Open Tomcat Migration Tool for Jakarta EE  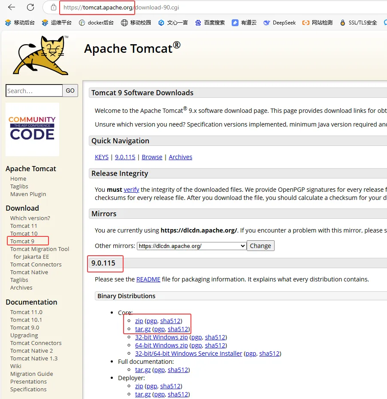39,253
